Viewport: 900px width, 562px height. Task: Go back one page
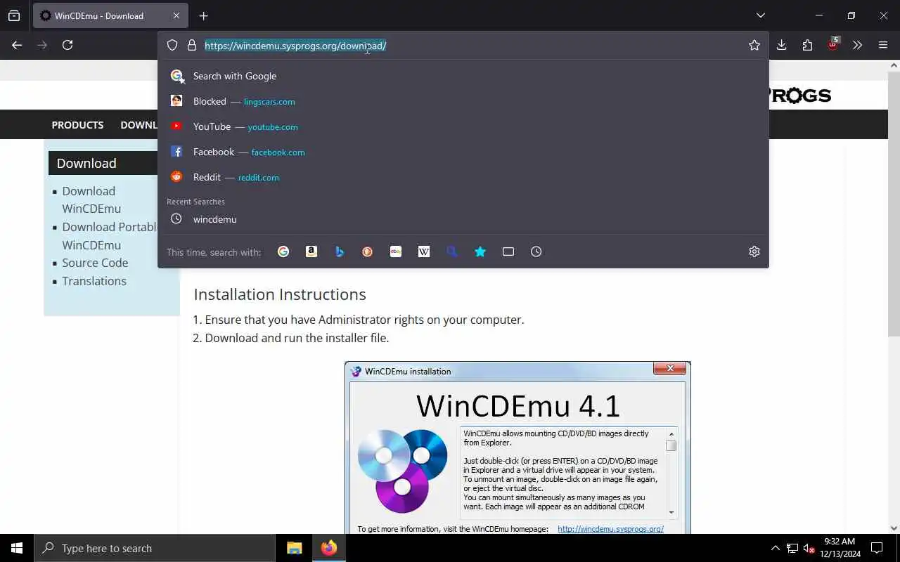[17, 45]
